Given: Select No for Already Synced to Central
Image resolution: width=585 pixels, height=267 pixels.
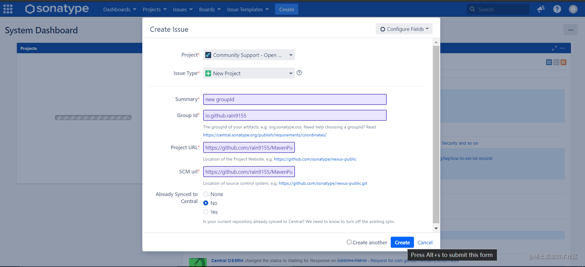Looking at the screenshot, I should (206, 203).
